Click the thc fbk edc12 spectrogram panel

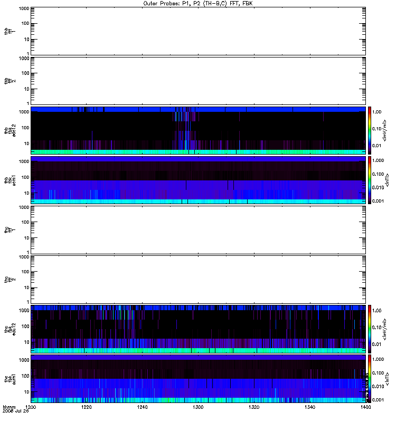[198, 329]
